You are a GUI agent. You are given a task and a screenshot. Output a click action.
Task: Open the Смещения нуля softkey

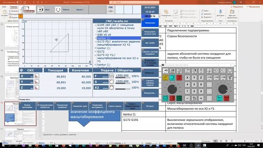[80, 106]
